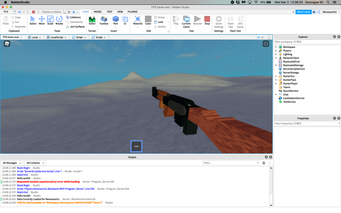Screen dimensions: 341x213
Task: Click the Output Filter text field
Action: point(229,163)
